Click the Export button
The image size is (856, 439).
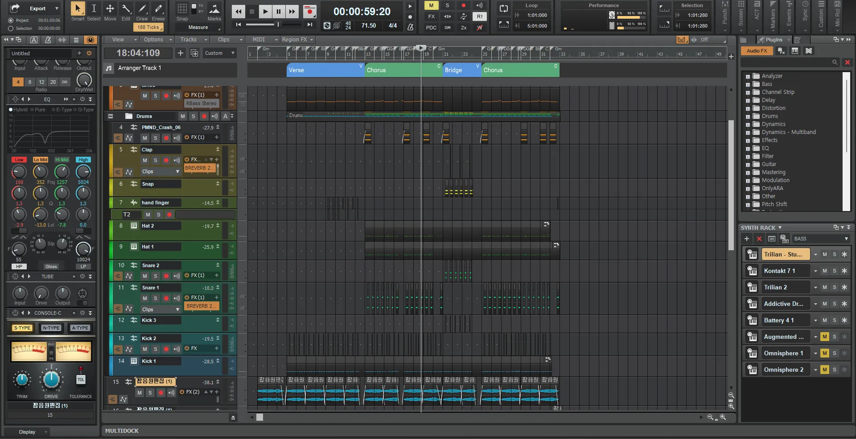(37, 8)
